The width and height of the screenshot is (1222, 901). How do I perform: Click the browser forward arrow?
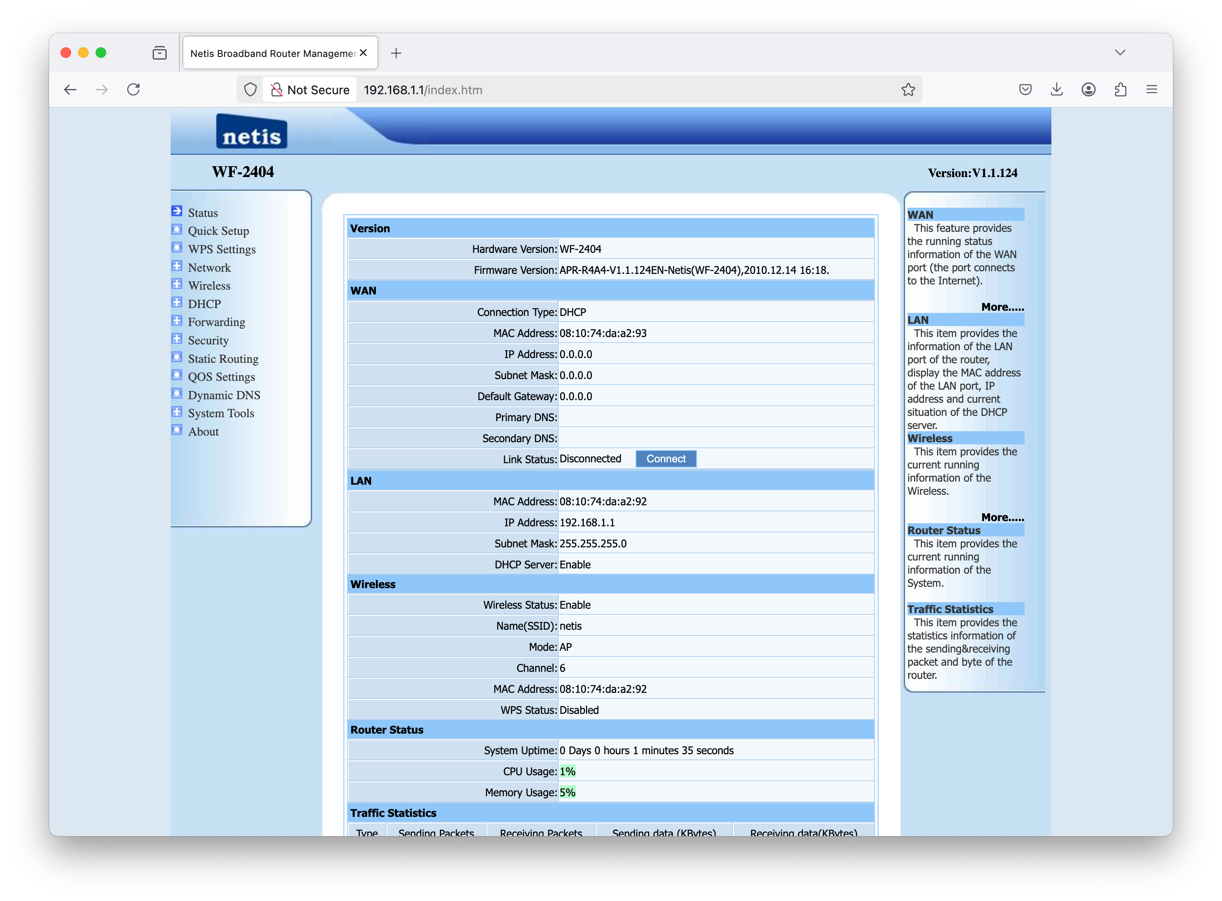(x=101, y=89)
